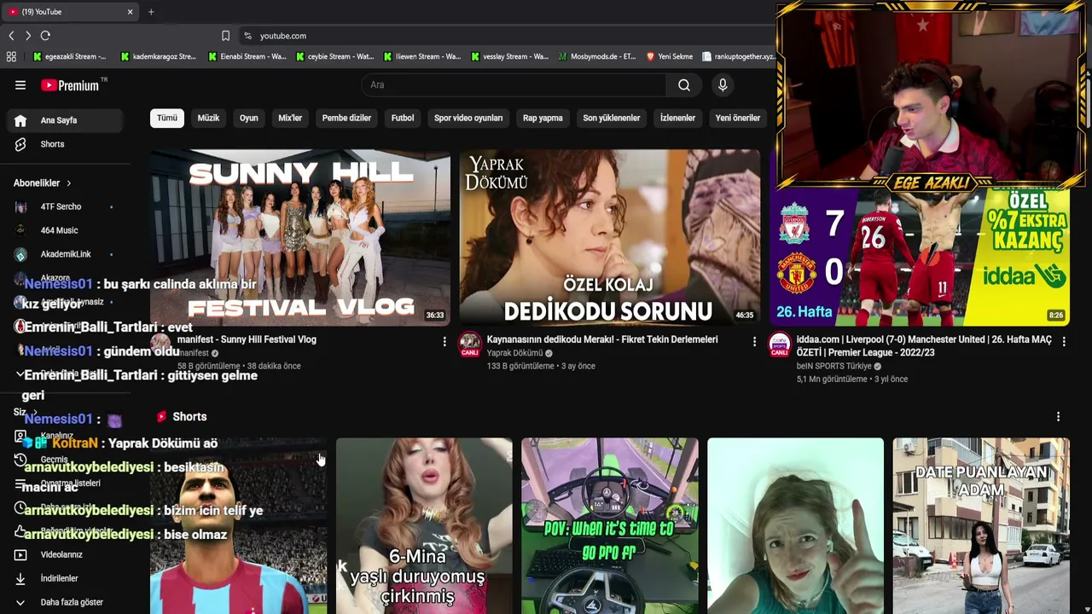This screenshot has width=1092, height=614.
Task: Open the Siz section chevron
Action: (34, 412)
